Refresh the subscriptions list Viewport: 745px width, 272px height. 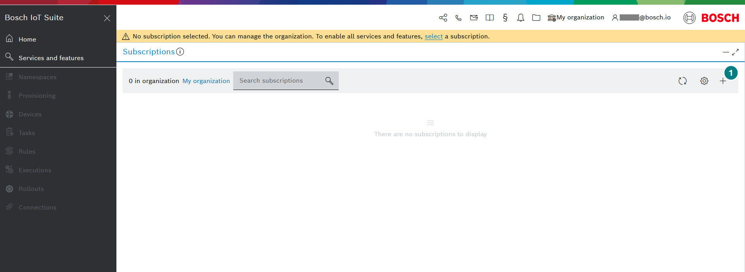(683, 81)
